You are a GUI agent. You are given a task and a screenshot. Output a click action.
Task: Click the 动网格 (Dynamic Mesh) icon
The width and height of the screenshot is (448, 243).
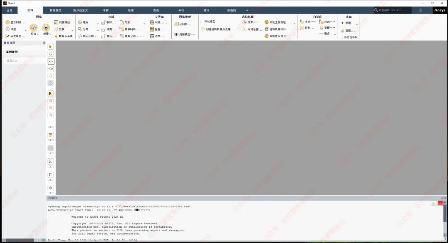(177, 24)
